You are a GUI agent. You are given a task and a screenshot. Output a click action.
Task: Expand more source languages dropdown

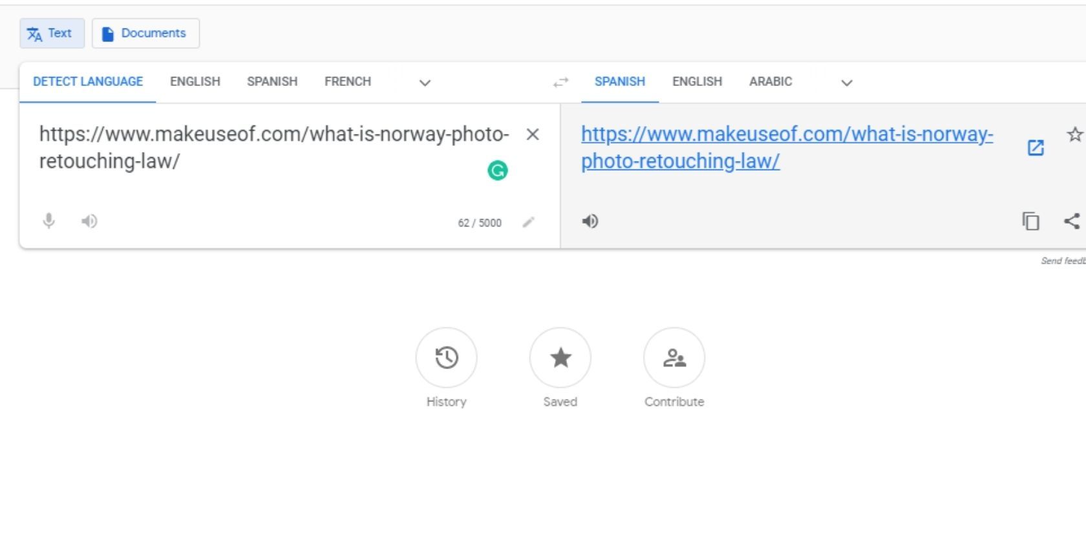point(425,83)
